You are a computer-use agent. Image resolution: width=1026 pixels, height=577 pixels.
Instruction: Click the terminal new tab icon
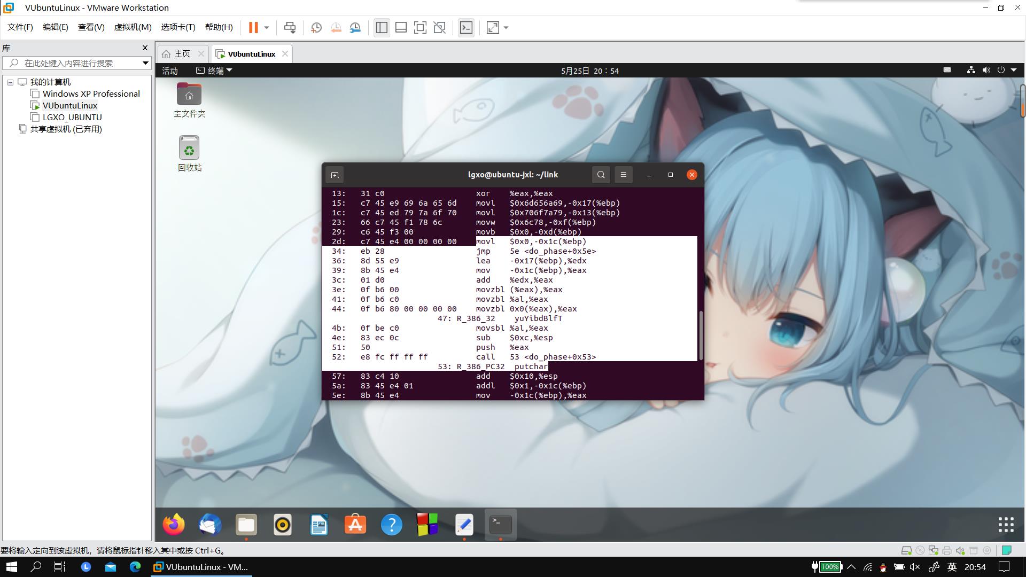point(335,175)
